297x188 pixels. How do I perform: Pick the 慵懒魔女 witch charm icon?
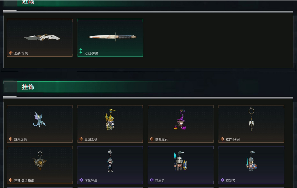pos(180,120)
